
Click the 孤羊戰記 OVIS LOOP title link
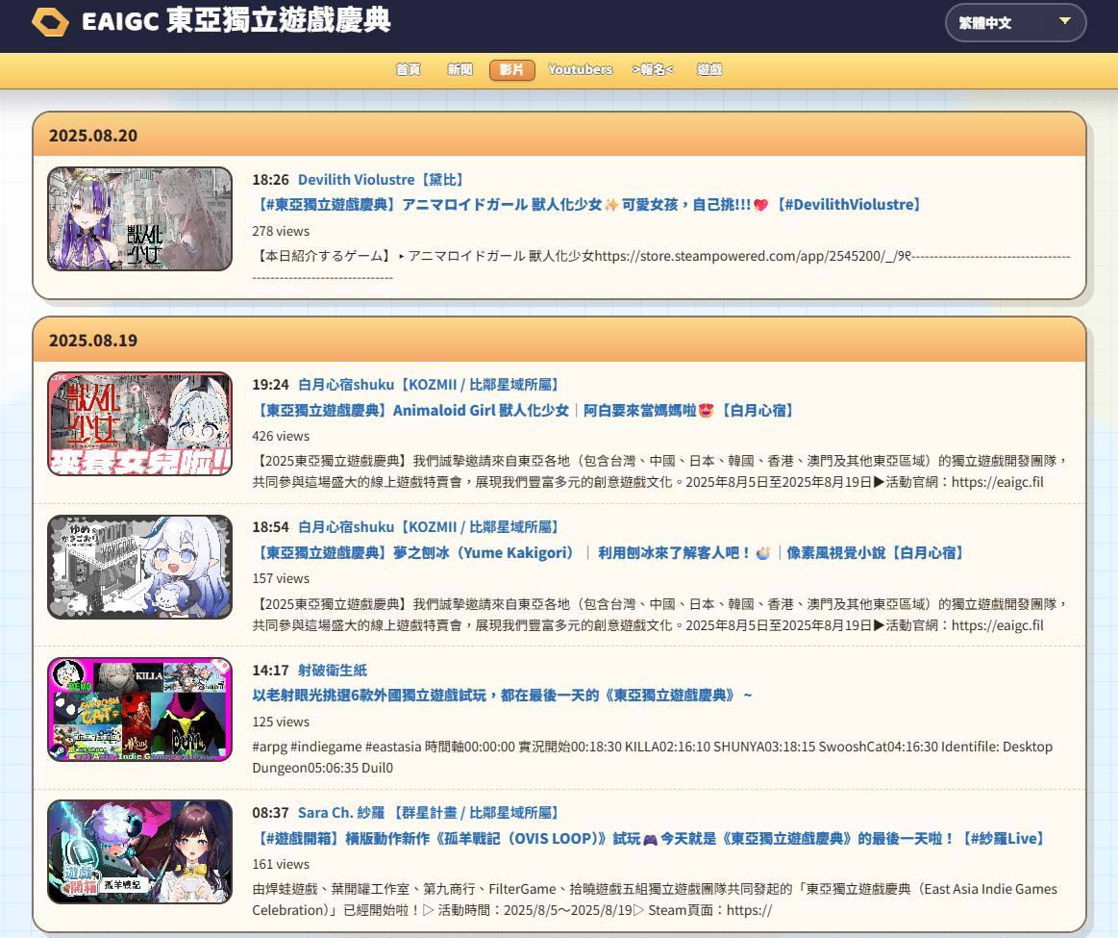click(650, 839)
